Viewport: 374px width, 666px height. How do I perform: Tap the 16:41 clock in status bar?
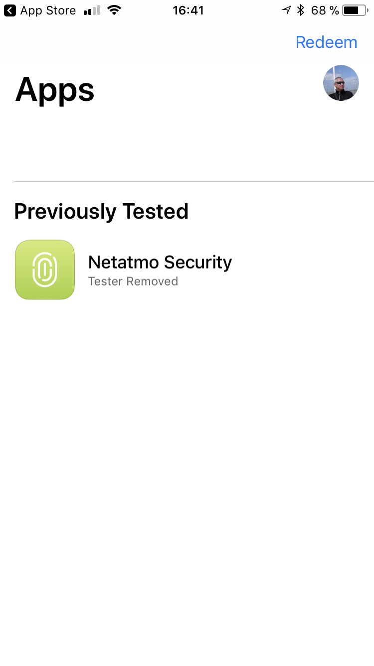(x=188, y=10)
